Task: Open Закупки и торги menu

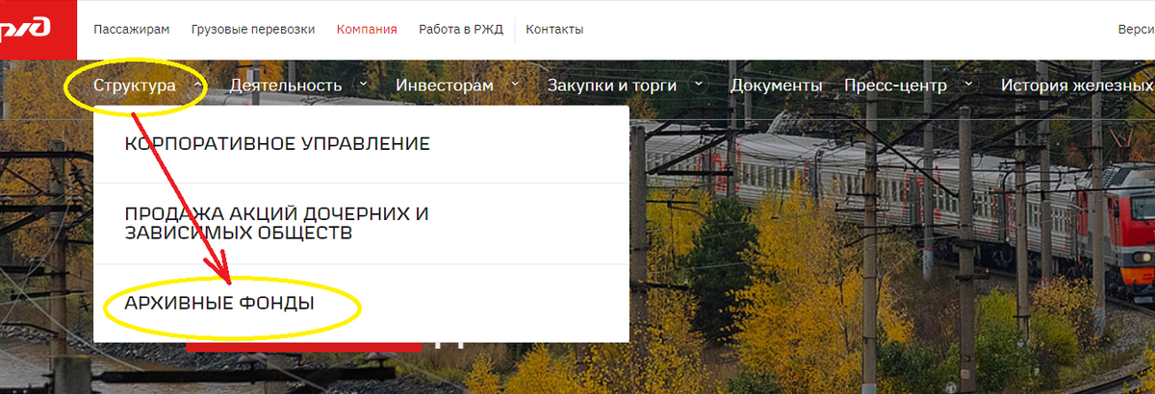Action: (612, 86)
